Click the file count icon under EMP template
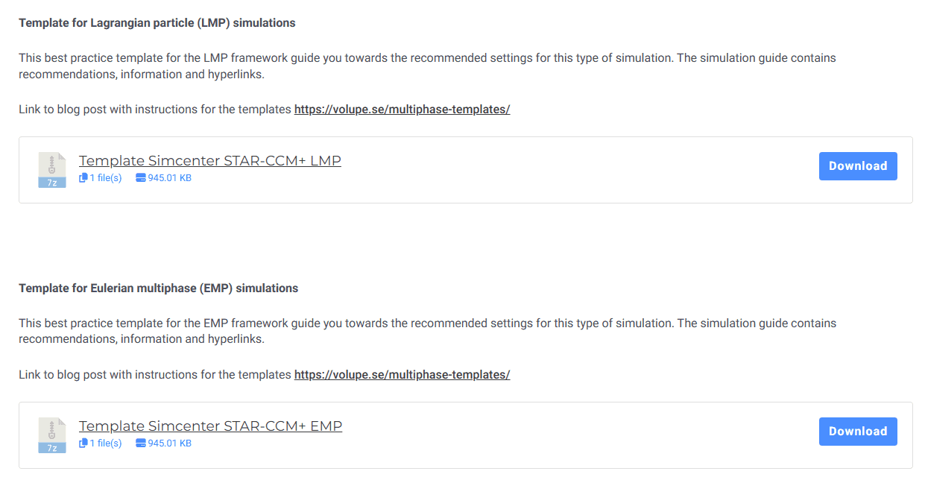This screenshot has height=480, width=925. [x=83, y=443]
